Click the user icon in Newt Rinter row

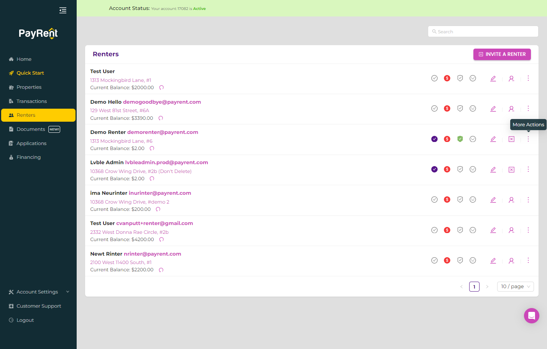(511, 261)
